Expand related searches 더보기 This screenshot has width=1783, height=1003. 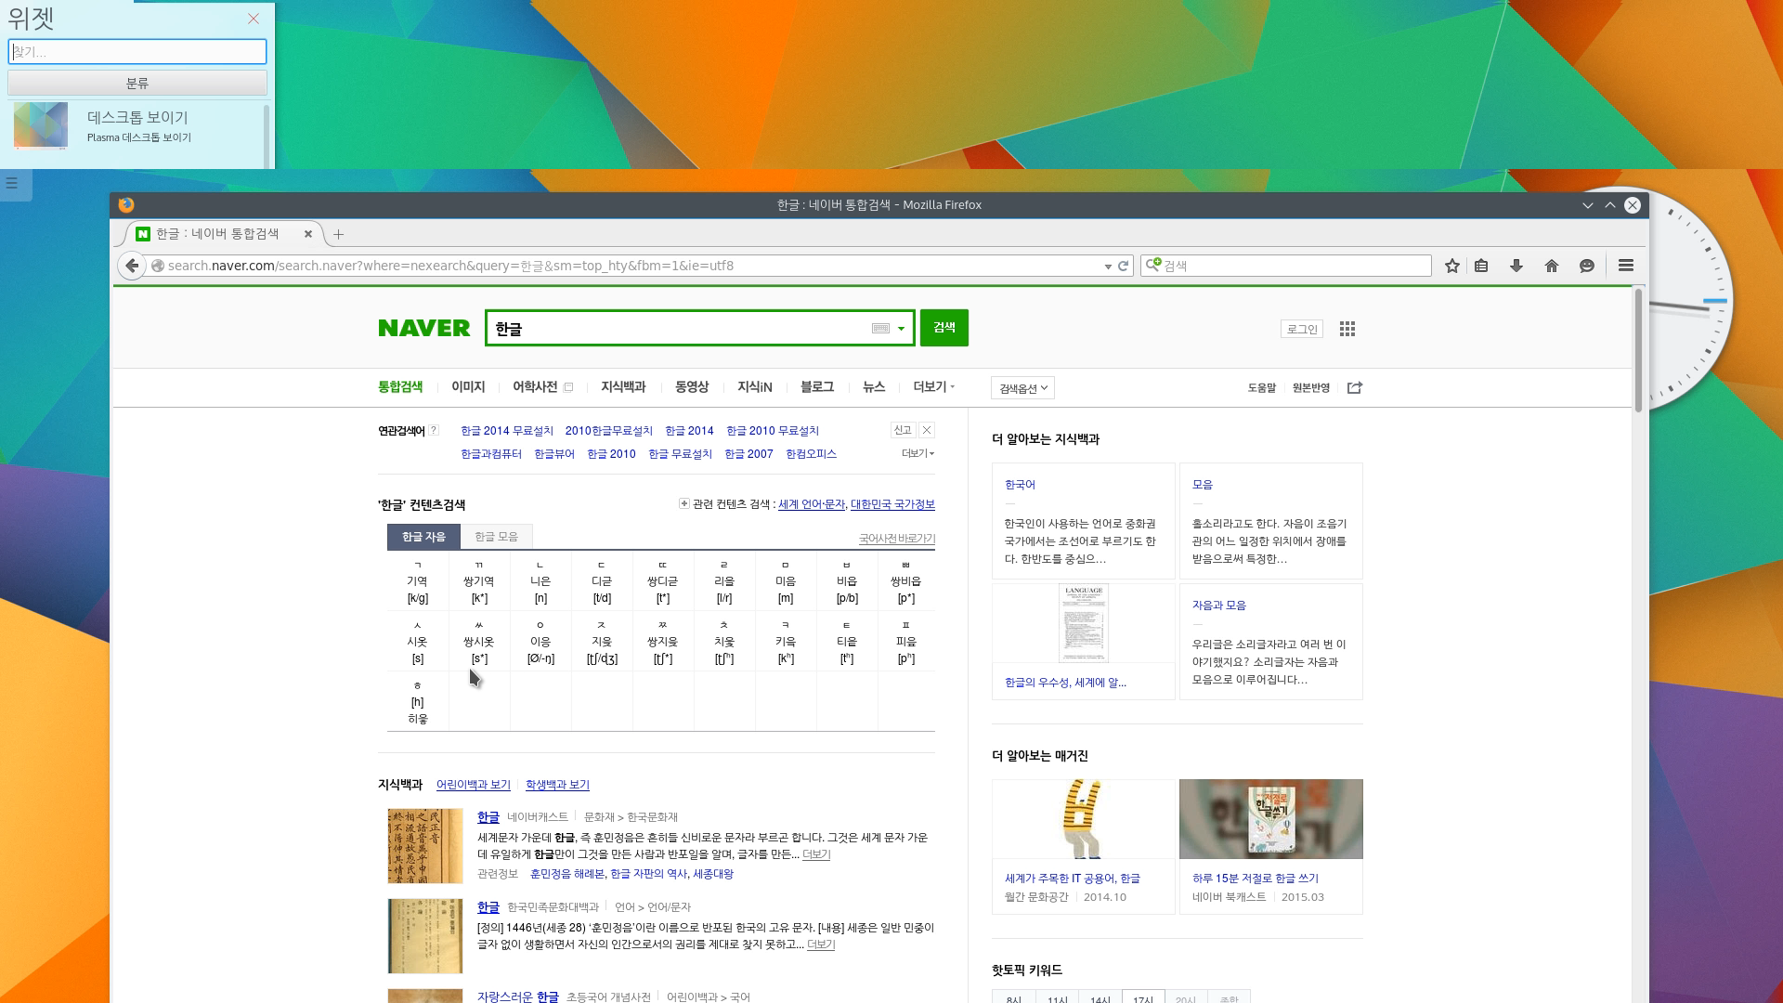click(x=918, y=453)
